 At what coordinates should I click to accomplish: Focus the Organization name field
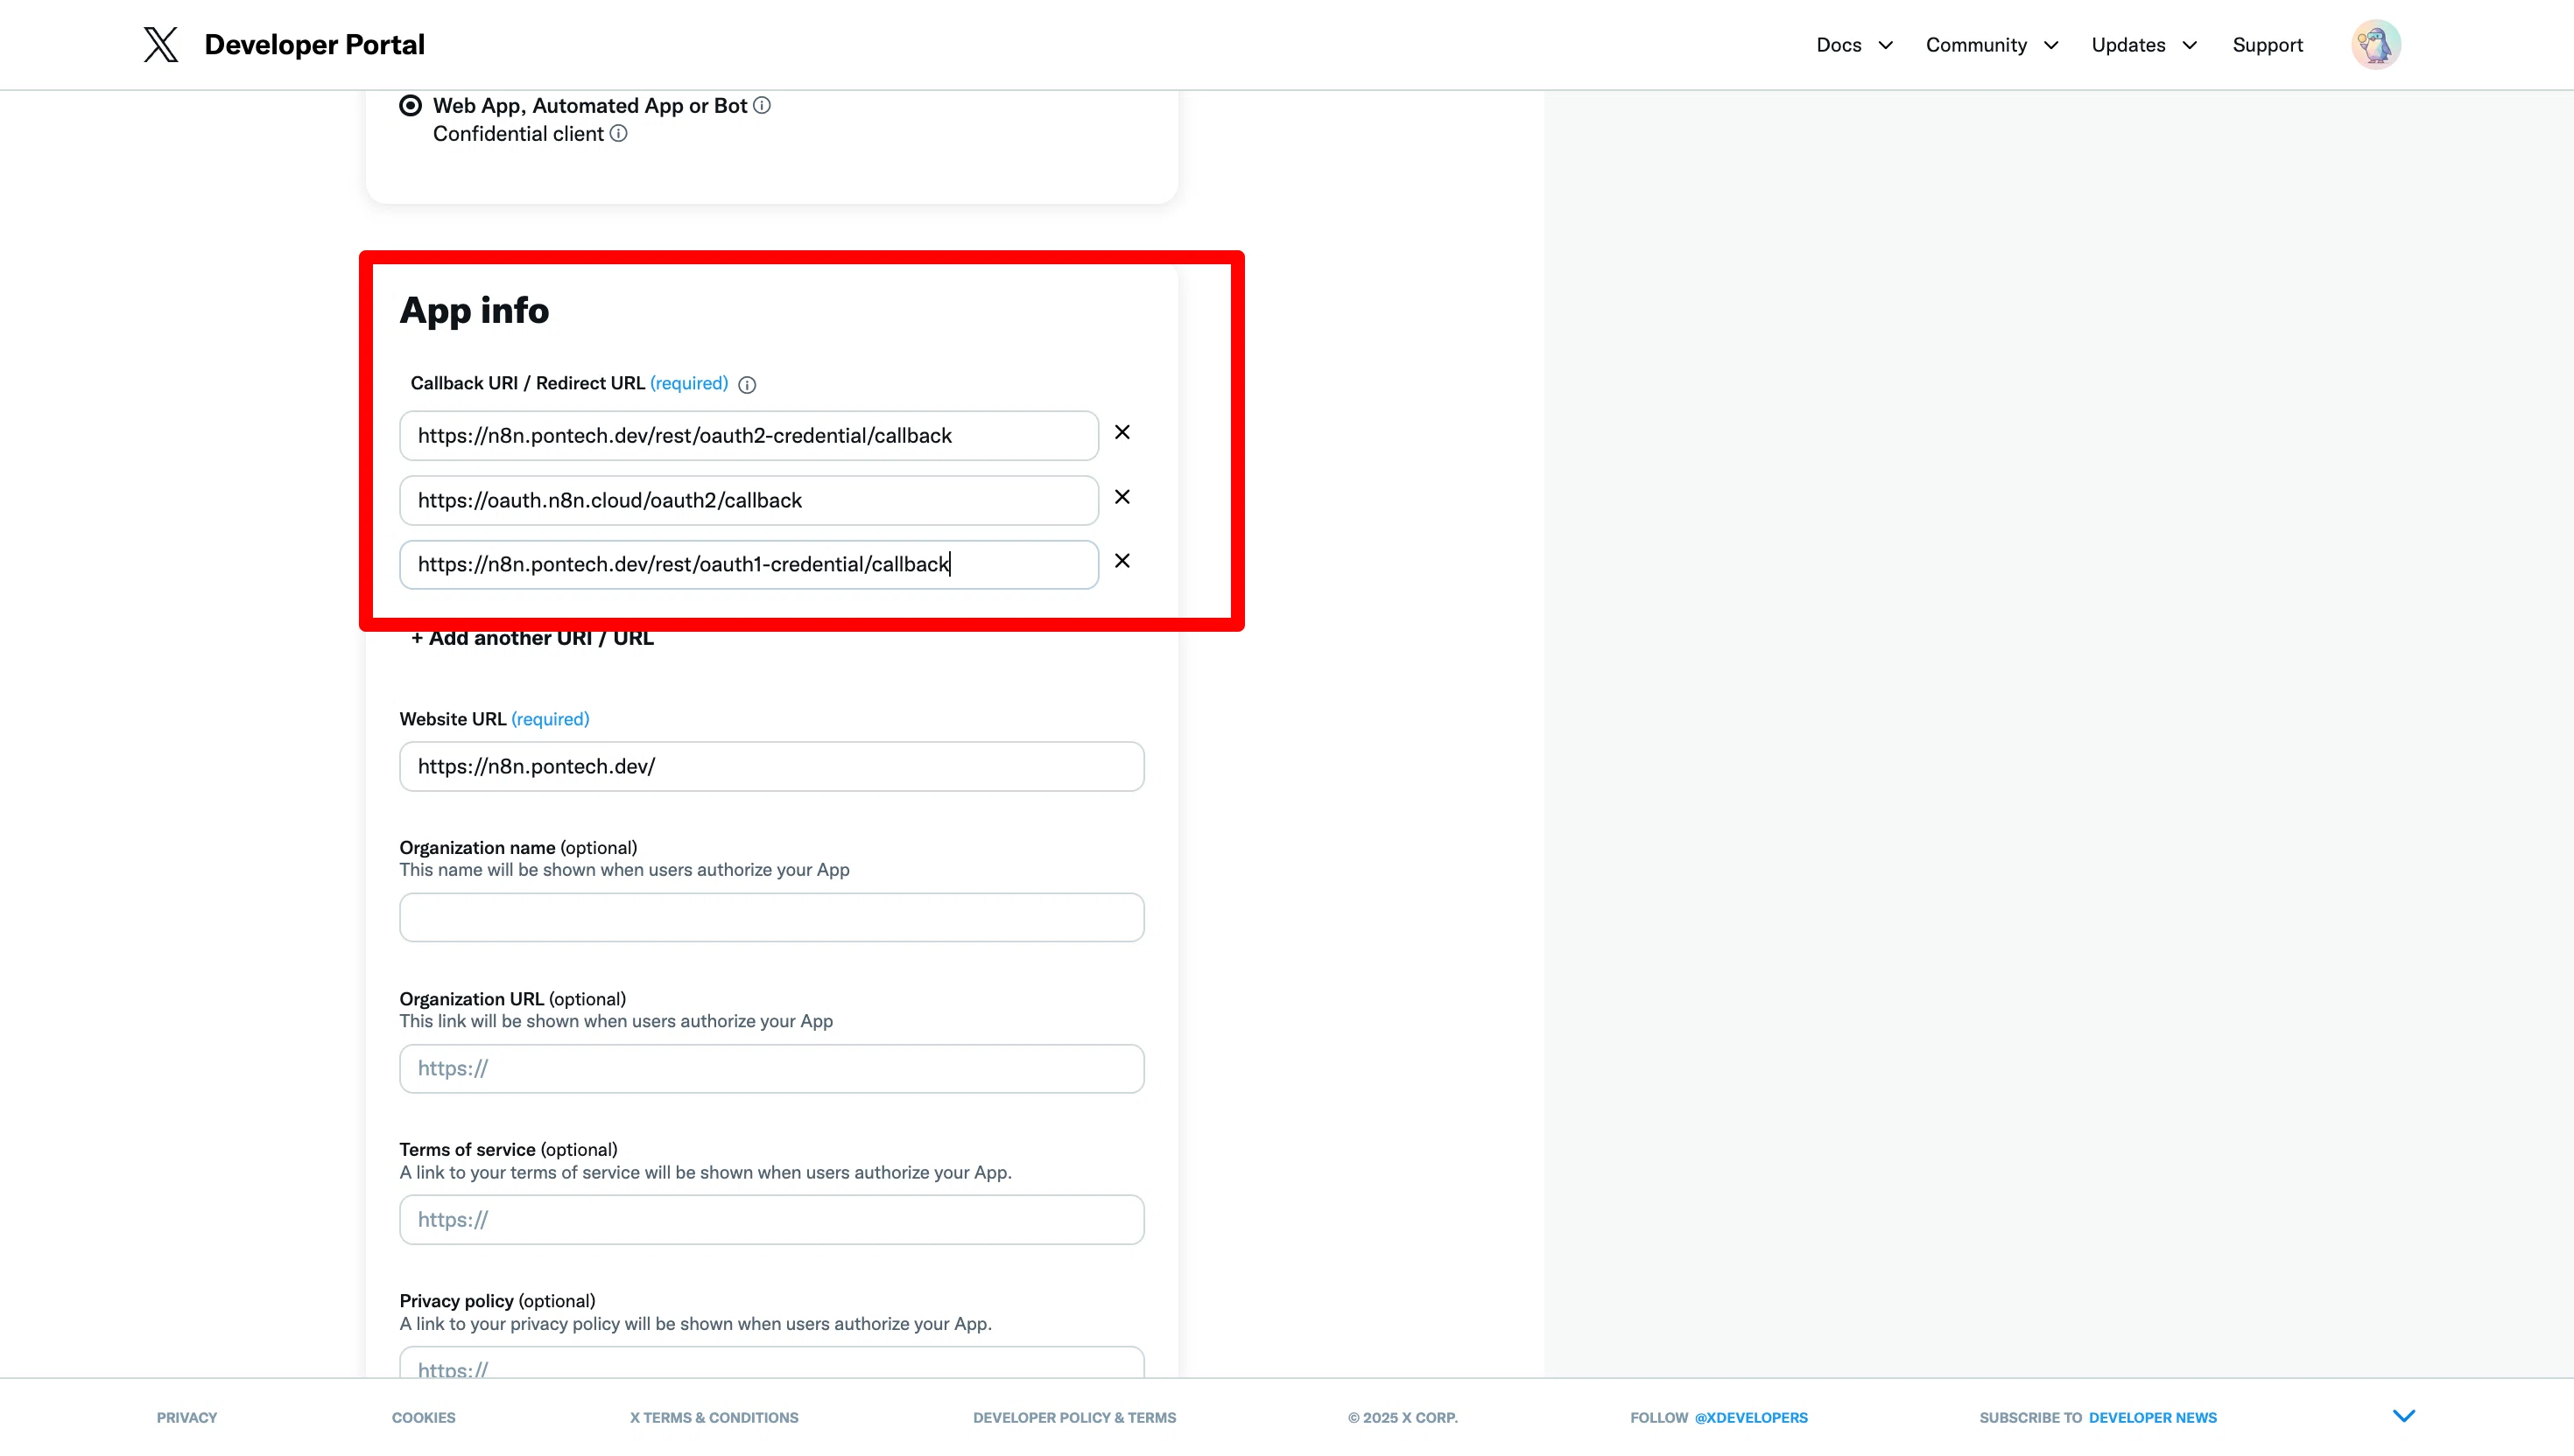click(x=771, y=917)
